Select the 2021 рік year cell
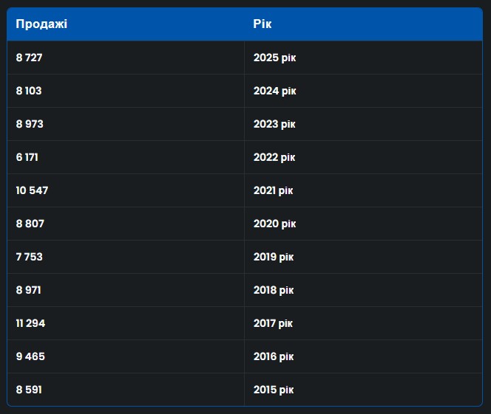This screenshot has width=491, height=414. click(x=273, y=190)
